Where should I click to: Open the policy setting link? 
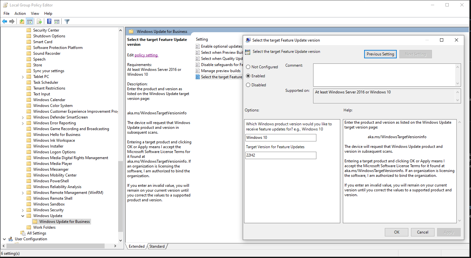(146, 55)
